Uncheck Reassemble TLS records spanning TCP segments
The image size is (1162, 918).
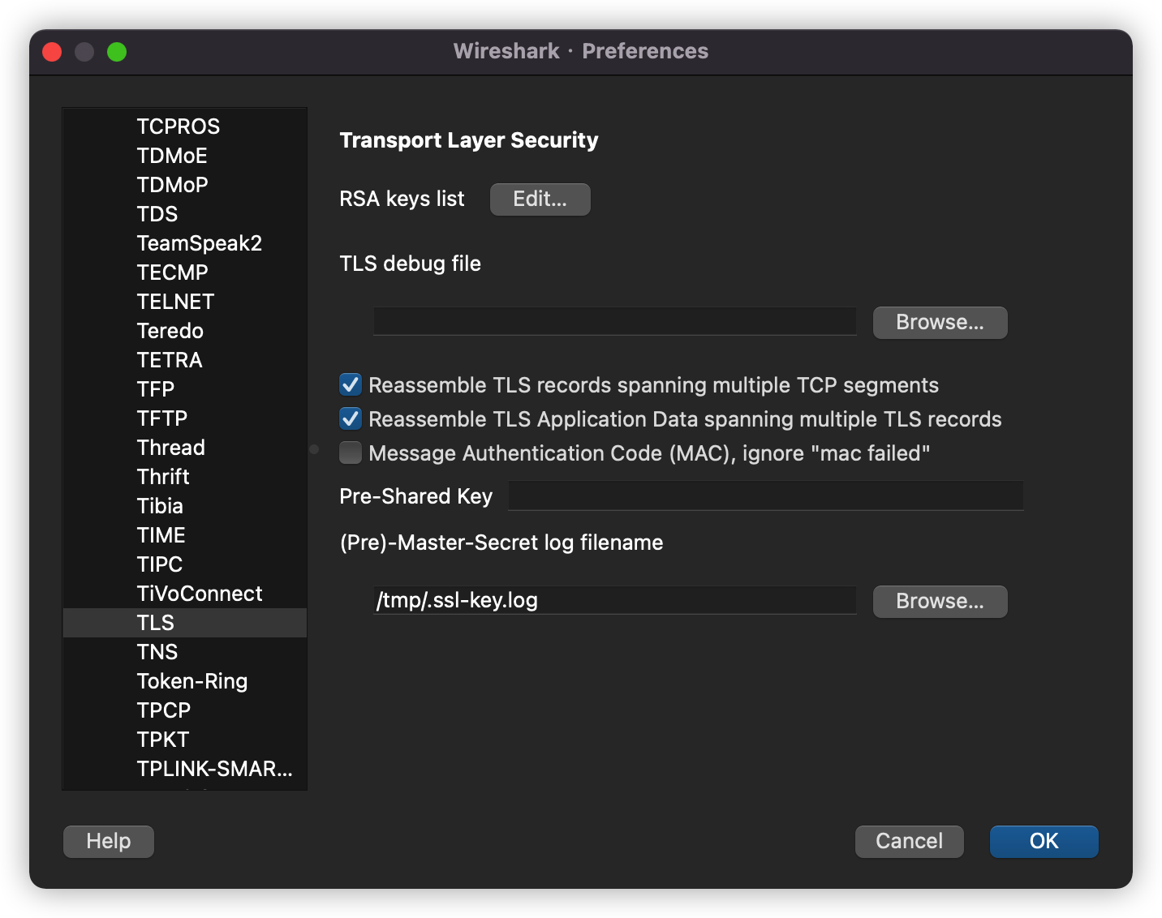tap(351, 385)
